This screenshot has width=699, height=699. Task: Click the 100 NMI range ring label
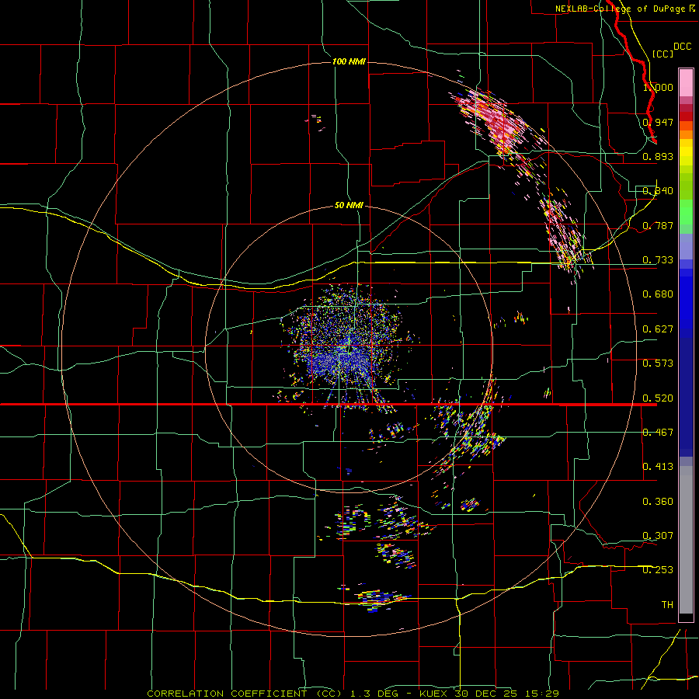click(349, 61)
